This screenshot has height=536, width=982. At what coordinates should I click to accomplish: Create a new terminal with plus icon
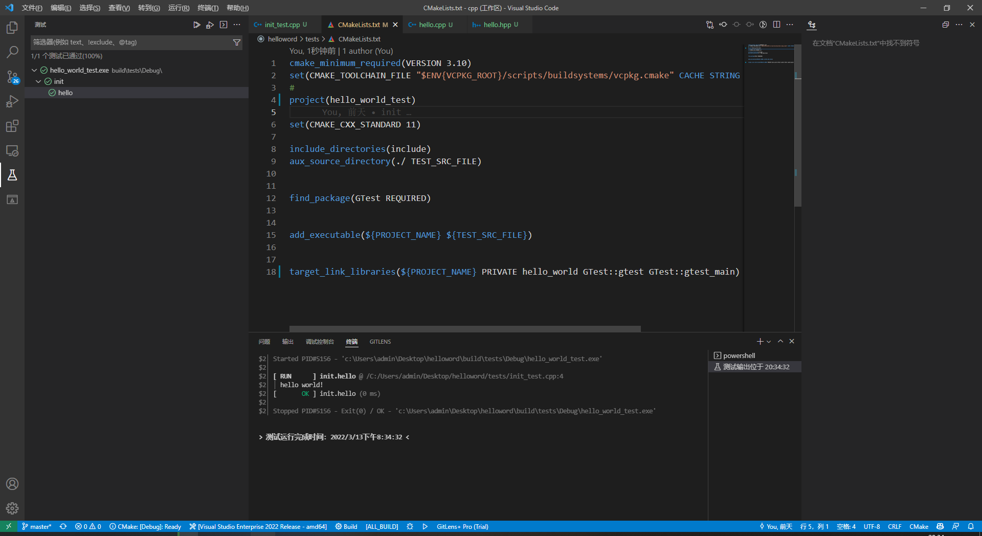coord(760,341)
